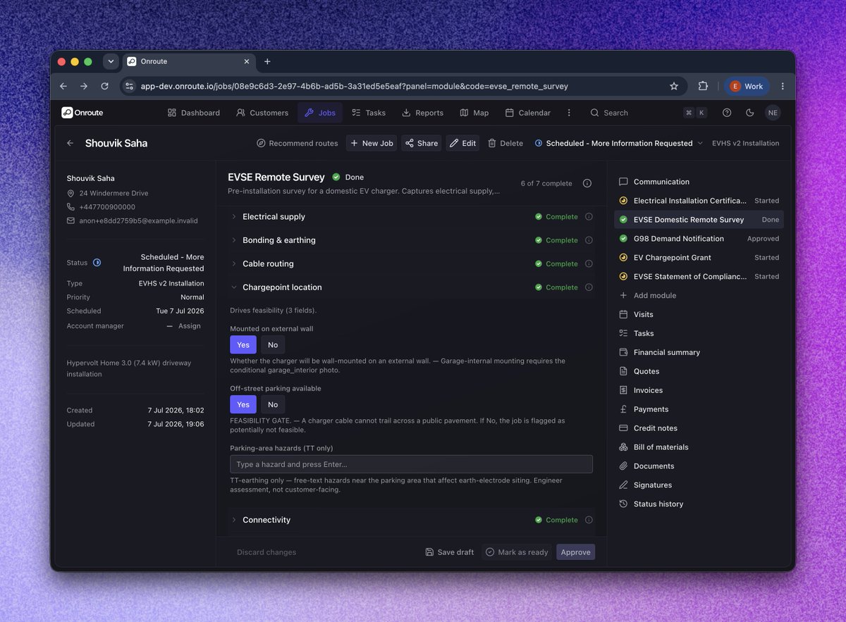846x622 pixels.
Task: Click the Assign link for Account manager
Action: 190,326
